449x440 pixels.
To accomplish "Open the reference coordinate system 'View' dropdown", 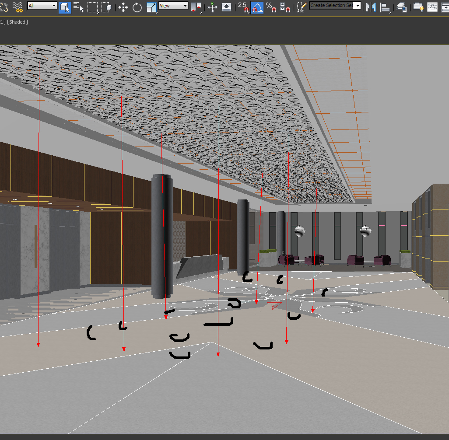I will click(x=174, y=5).
